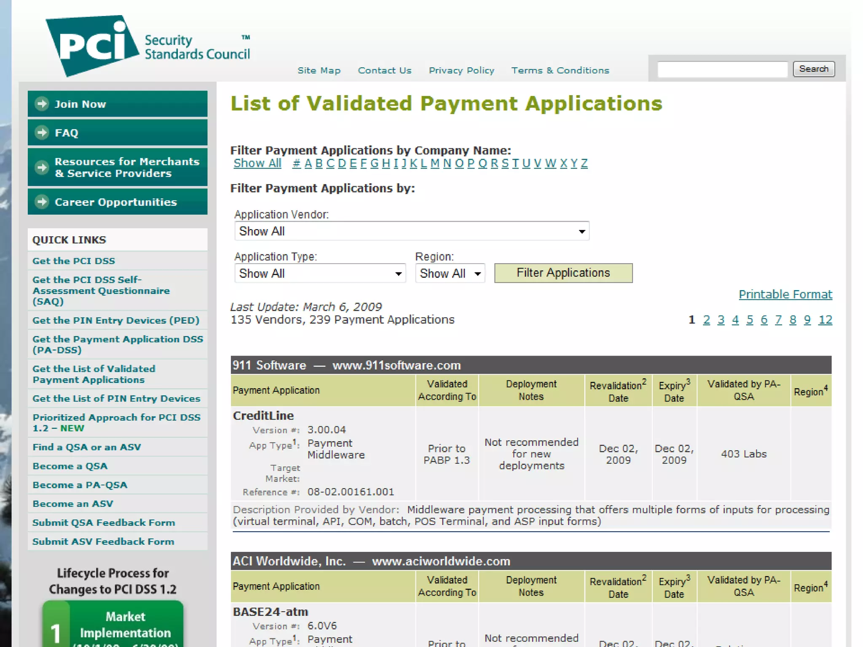Click reference number 08-02.00161.001
The width and height of the screenshot is (863, 647).
[x=351, y=492]
